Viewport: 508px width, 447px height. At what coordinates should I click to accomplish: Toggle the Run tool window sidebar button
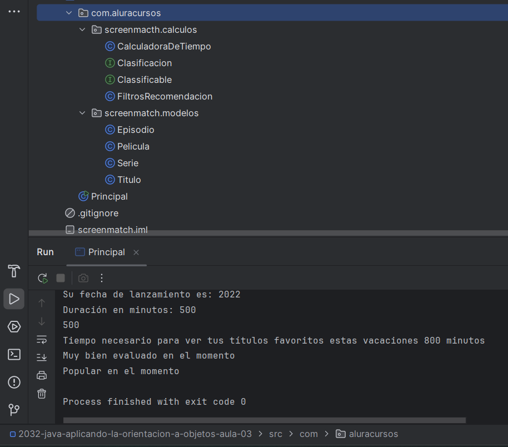pos(14,299)
